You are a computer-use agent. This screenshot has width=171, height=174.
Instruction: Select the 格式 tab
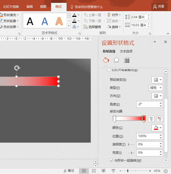[59, 7]
